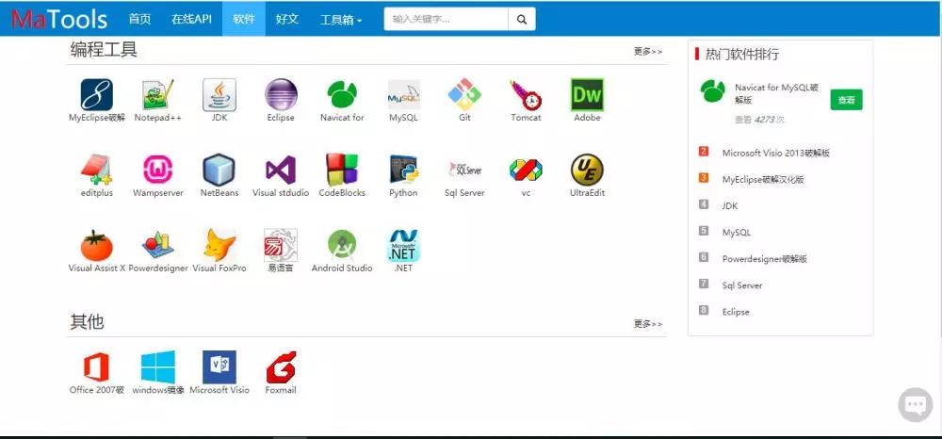
Task: Click the CodeBlocks text label
Action: tap(342, 193)
